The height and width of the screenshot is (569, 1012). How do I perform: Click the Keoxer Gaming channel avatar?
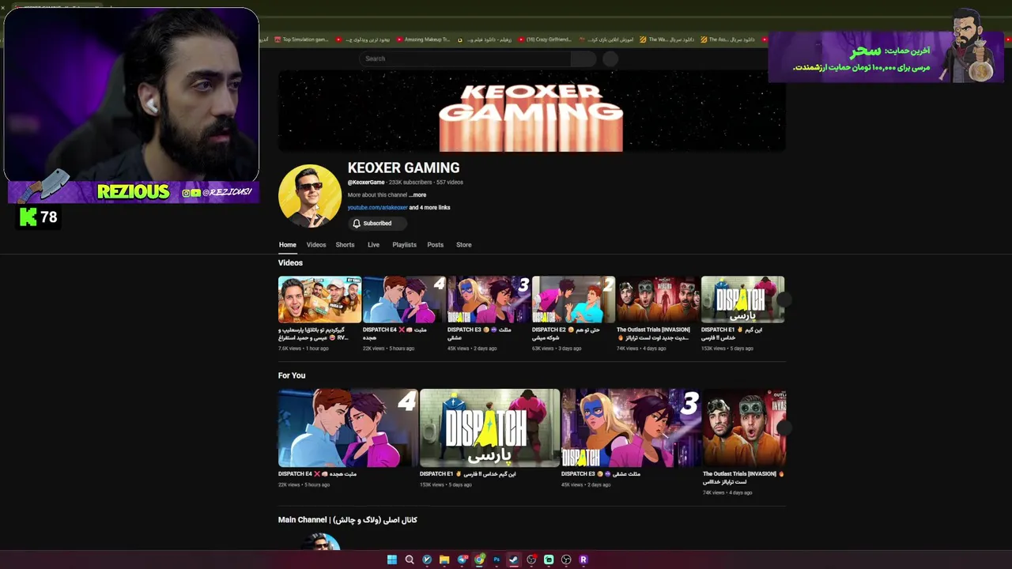(310, 196)
